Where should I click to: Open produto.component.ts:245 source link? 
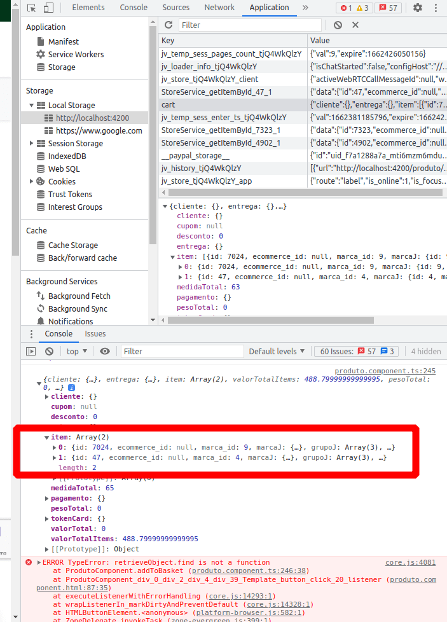(385, 371)
